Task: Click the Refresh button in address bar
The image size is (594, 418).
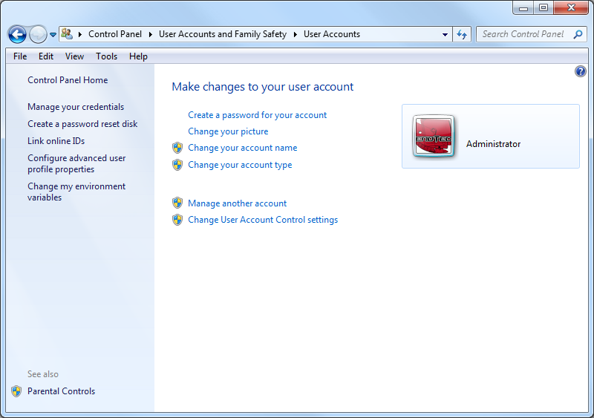Action: point(462,34)
